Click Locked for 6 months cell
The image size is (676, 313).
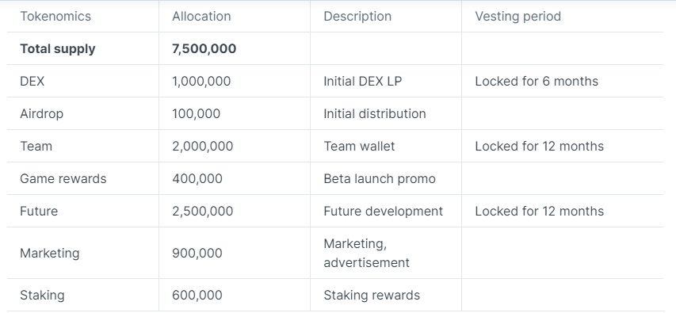(x=537, y=81)
